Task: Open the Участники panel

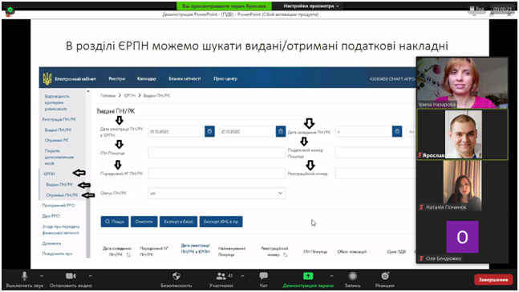Action: [x=221, y=279]
